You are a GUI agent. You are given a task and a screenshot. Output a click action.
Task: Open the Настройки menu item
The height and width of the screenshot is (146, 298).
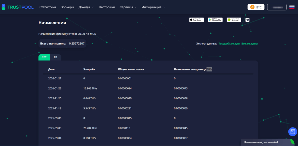pyautogui.click(x=107, y=7)
